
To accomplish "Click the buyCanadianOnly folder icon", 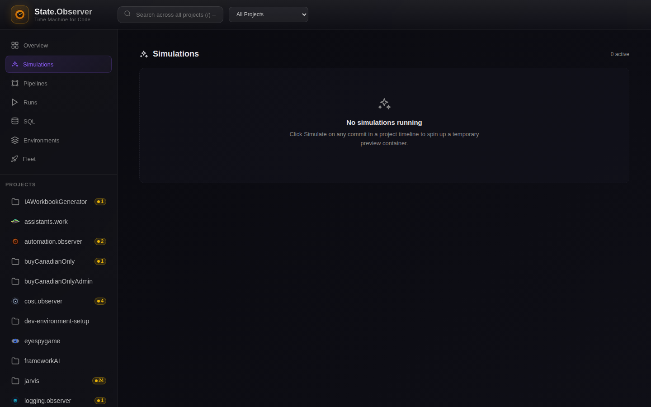I will pos(15,261).
